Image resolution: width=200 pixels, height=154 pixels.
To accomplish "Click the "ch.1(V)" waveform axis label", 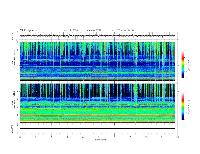I will pos(12,36).
